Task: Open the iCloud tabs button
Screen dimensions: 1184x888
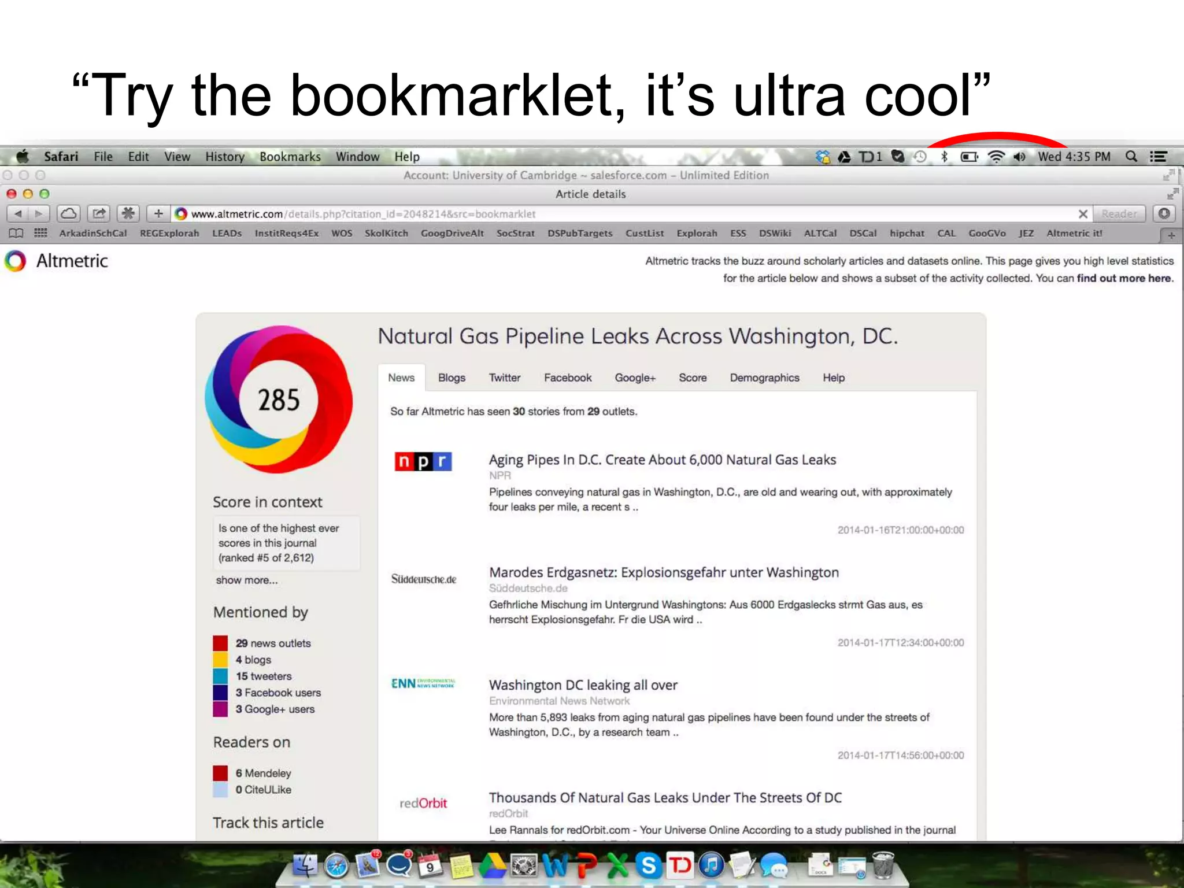Action: click(x=69, y=214)
